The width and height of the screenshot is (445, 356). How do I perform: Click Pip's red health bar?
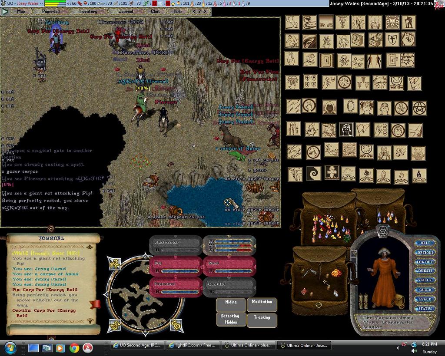175,266
